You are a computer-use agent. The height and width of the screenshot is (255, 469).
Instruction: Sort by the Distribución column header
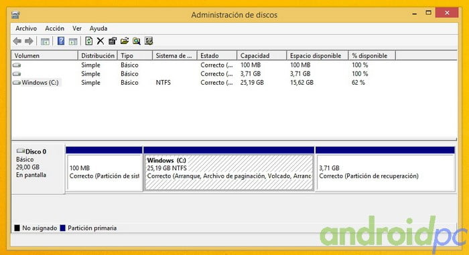tap(98, 55)
